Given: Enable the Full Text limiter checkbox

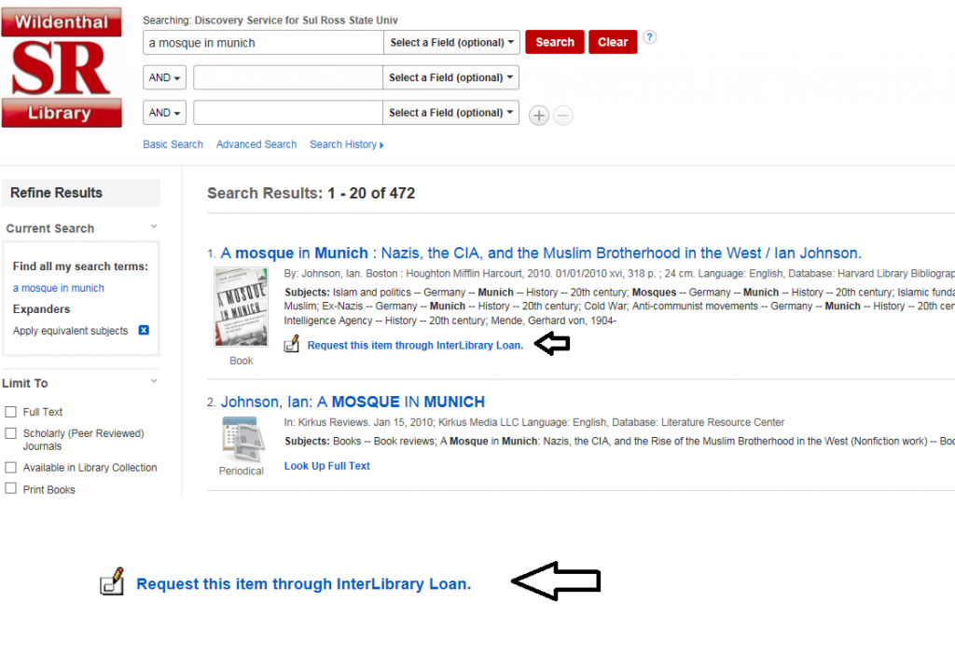Looking at the screenshot, I should 10,412.
